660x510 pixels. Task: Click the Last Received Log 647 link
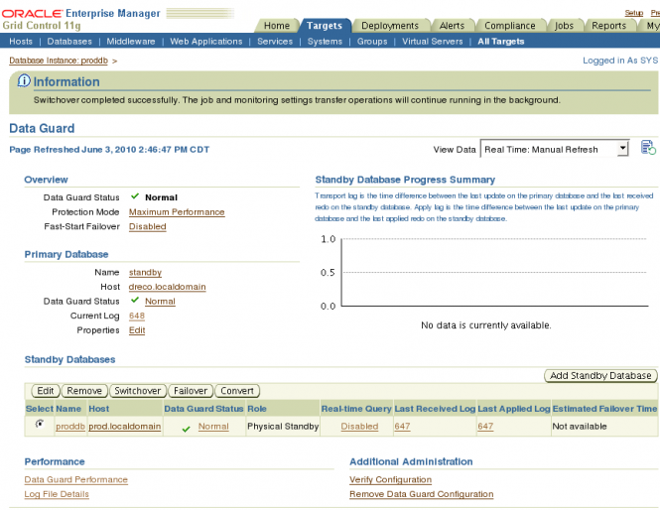(x=402, y=427)
